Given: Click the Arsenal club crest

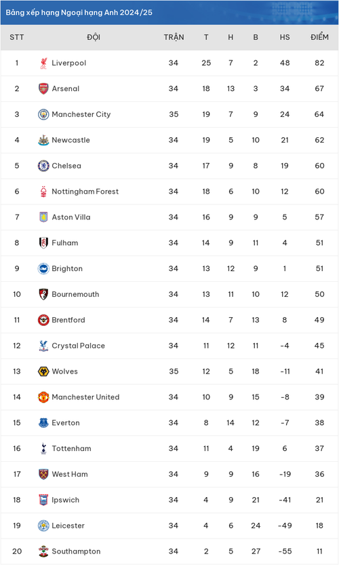Looking at the screenshot, I should [43, 89].
